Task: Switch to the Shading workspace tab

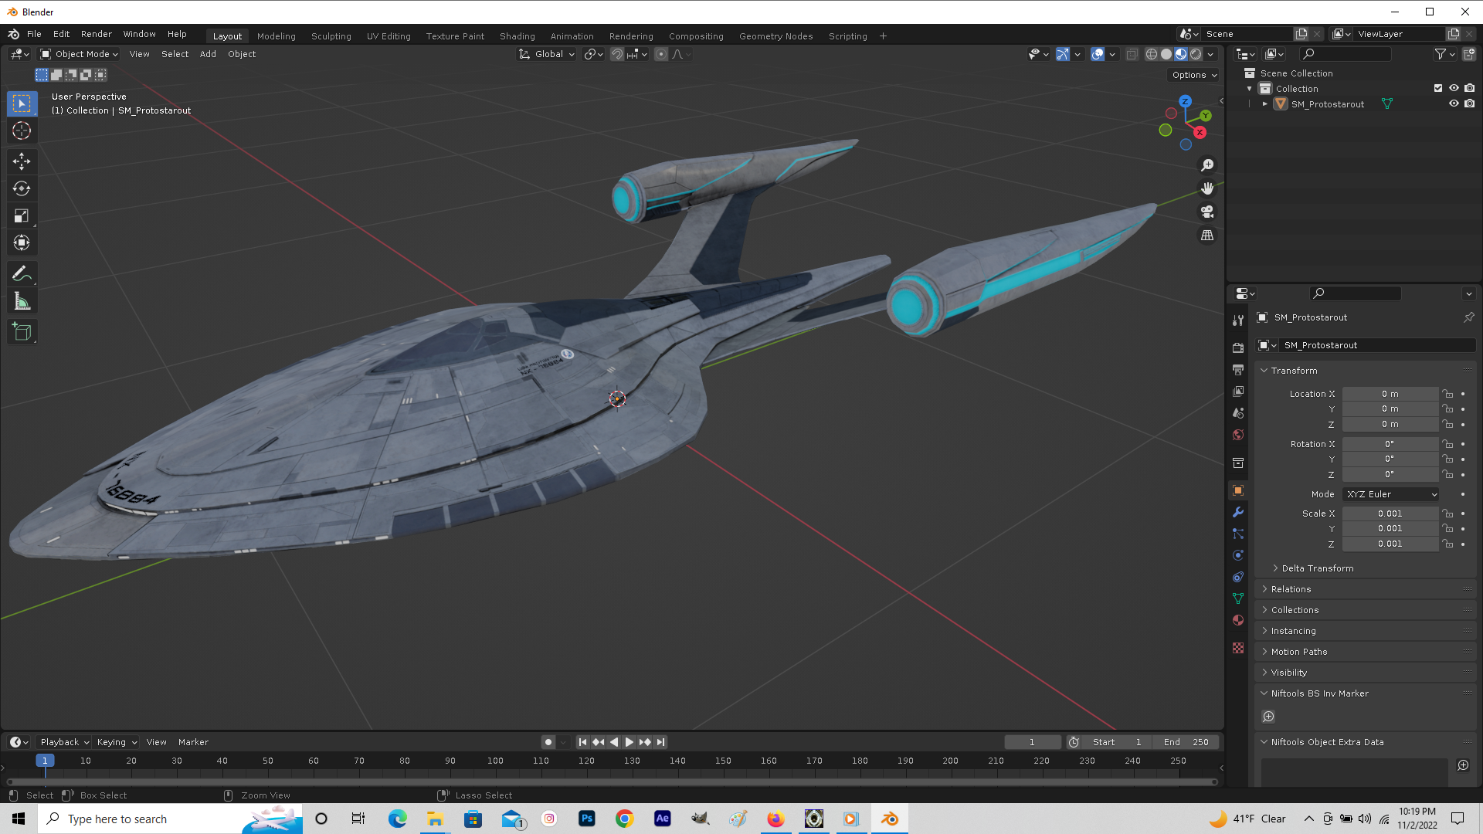Action: [x=517, y=36]
